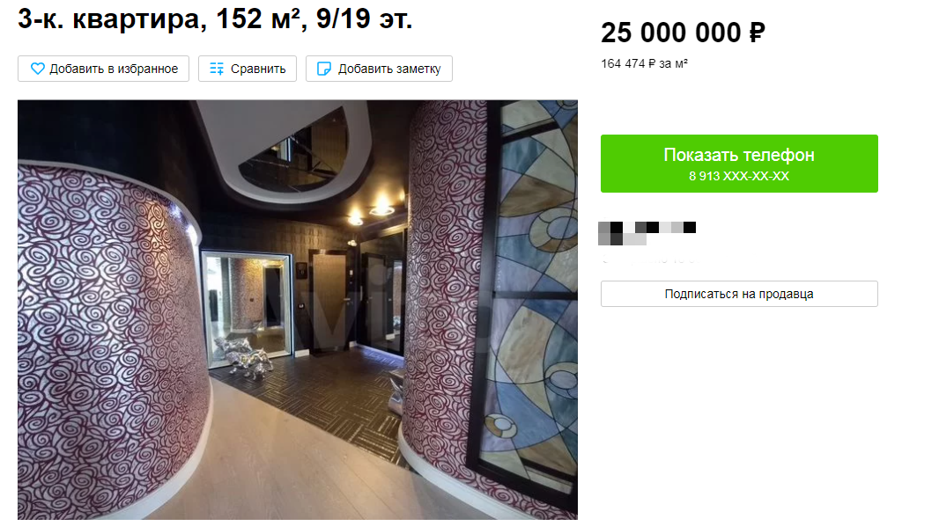Click the blue note sticker icon
The width and height of the screenshot is (939, 526).
(x=324, y=69)
